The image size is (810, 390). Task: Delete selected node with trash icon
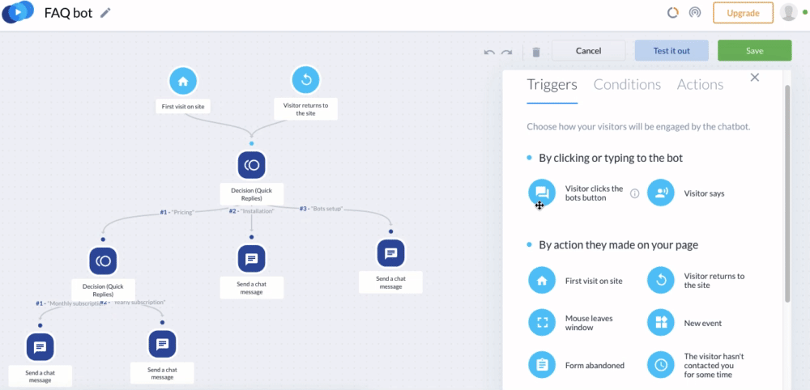click(536, 52)
